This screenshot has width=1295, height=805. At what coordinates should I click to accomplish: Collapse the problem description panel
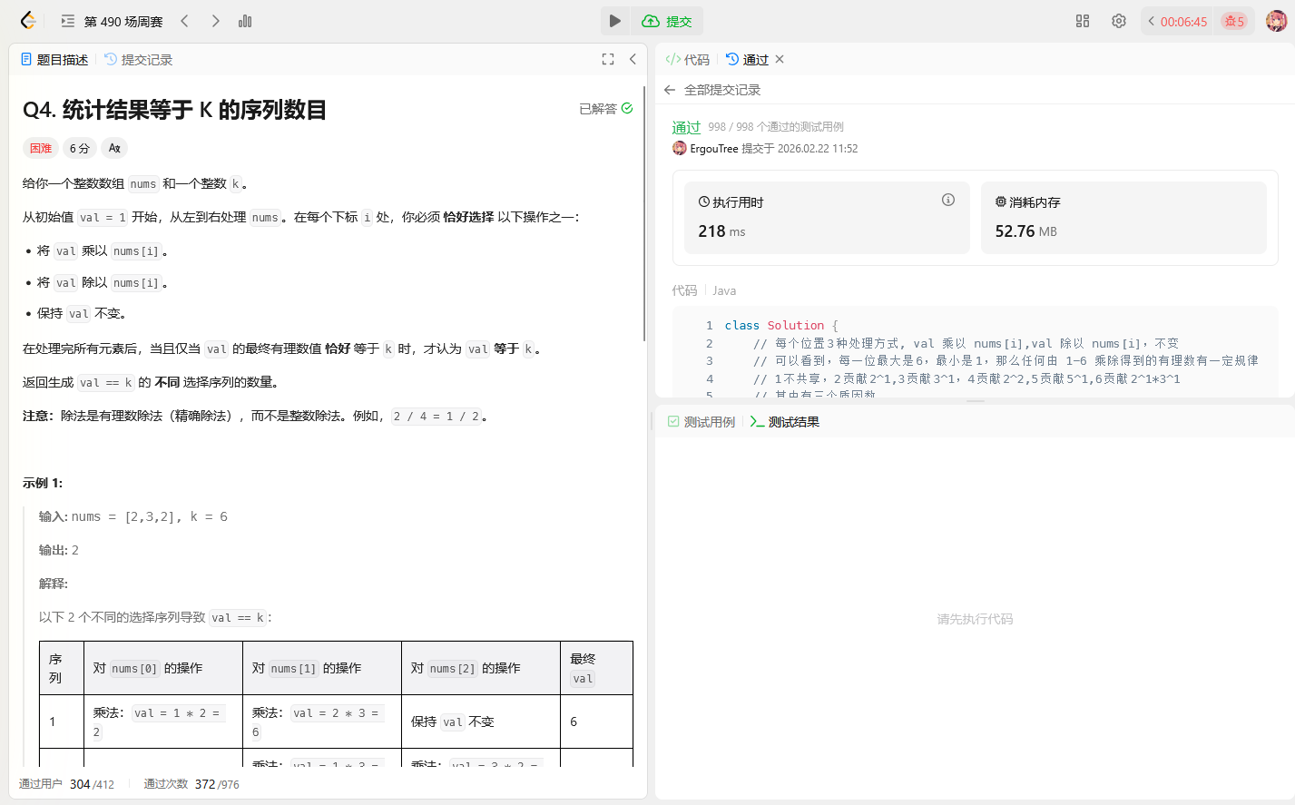pyautogui.click(x=633, y=59)
